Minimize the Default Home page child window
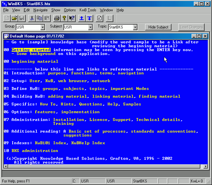Image resolution: width=212 pixels, height=185 pixels. pyautogui.click(x=193, y=36)
